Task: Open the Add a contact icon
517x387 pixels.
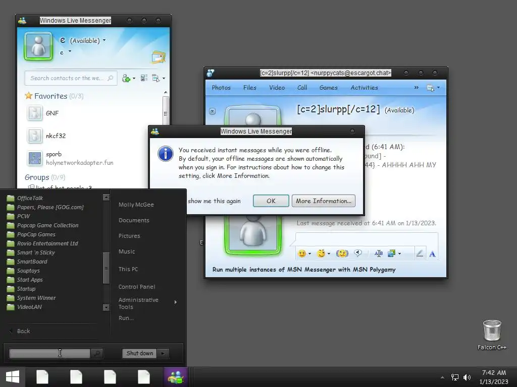Action: click(x=126, y=78)
